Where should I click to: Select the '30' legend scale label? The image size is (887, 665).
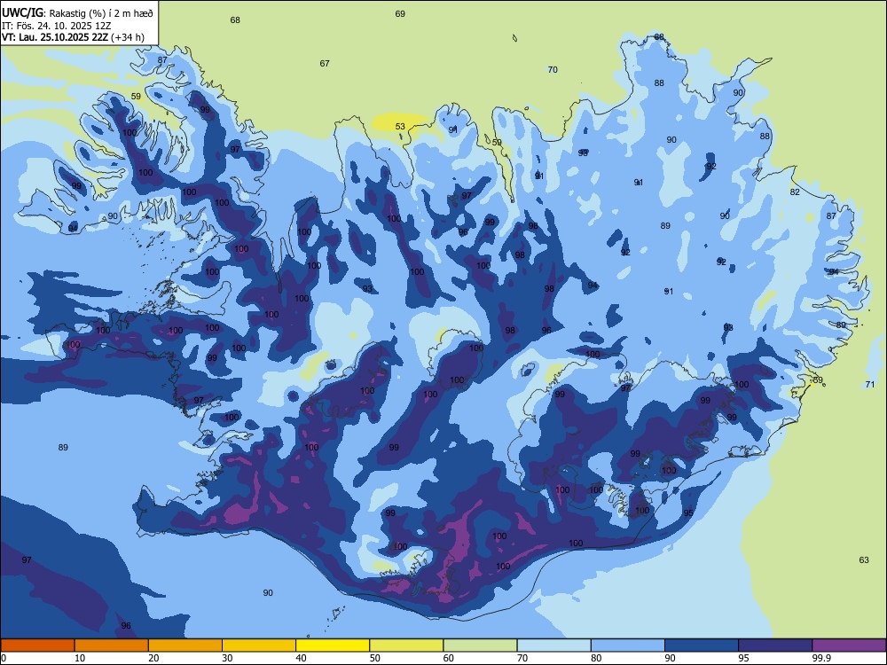pos(227,658)
